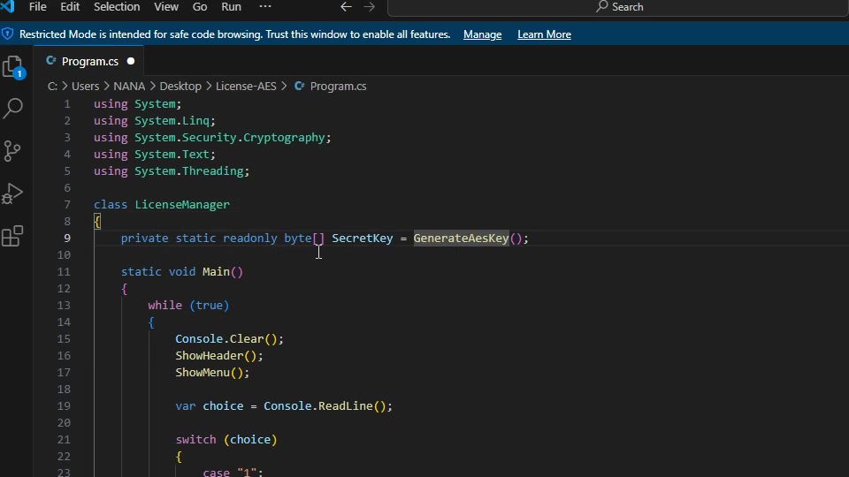Click the unsaved dot on Program.cs tab
The image size is (849, 477).
click(131, 62)
